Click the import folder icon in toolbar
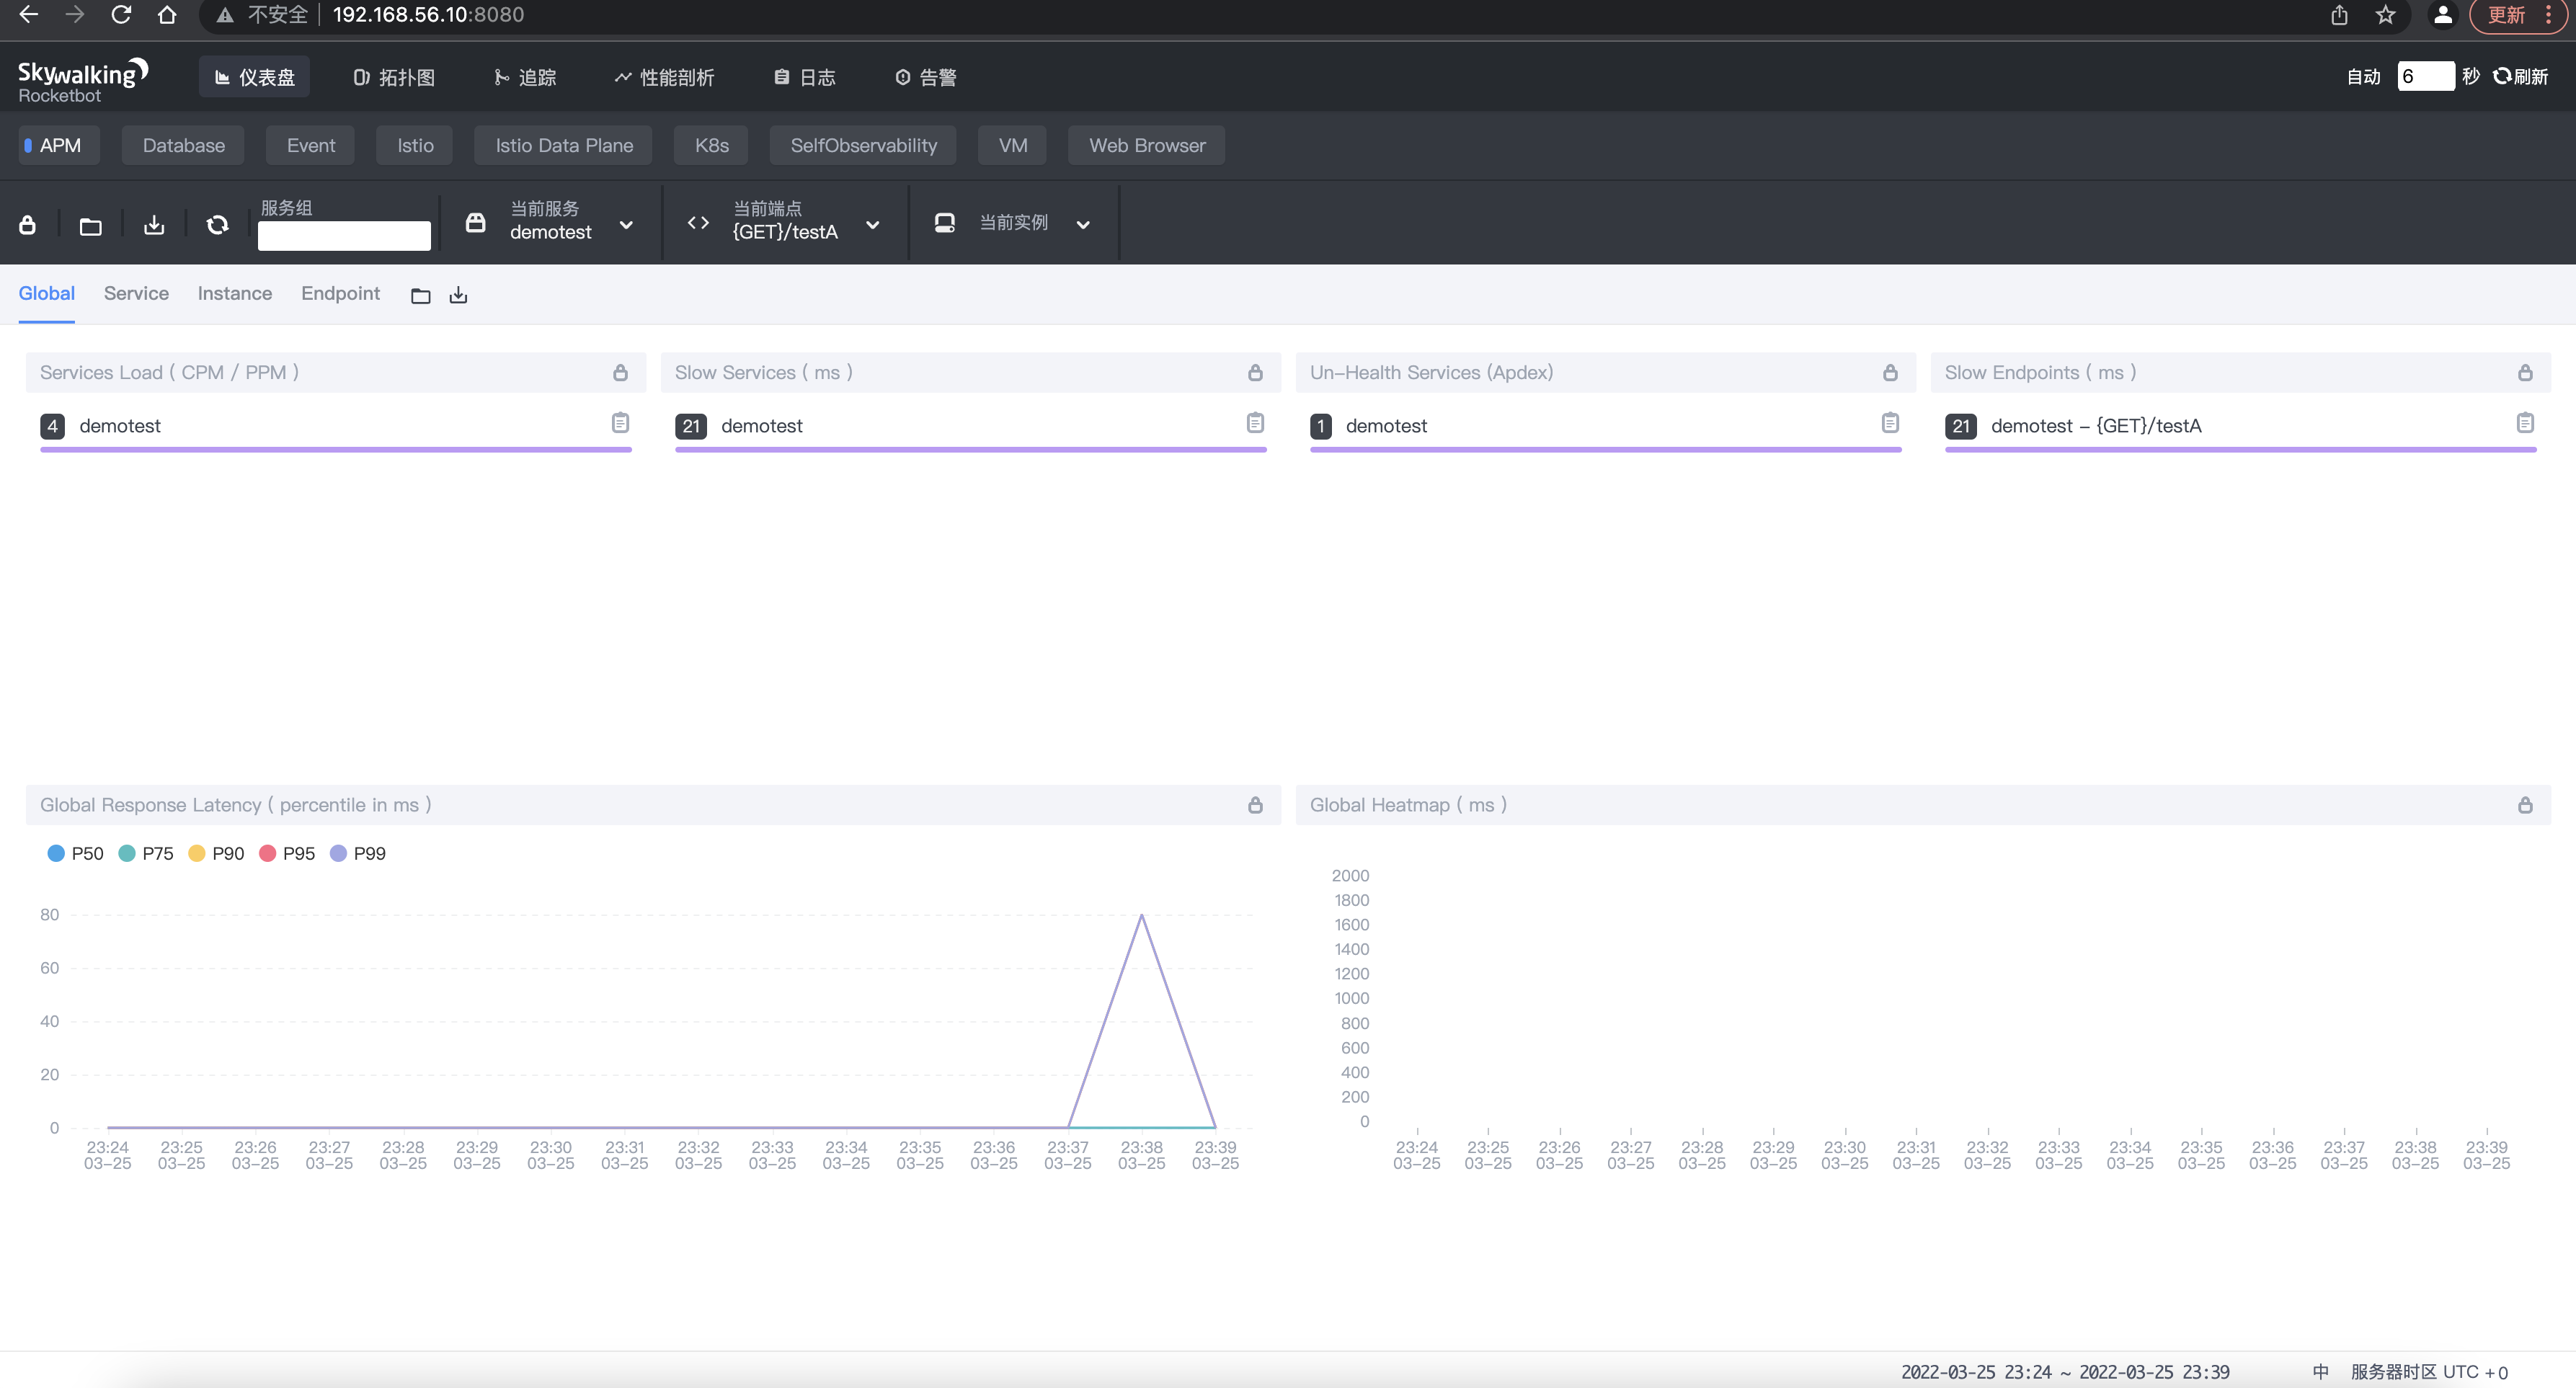This screenshot has height=1388, width=2576. point(90,226)
